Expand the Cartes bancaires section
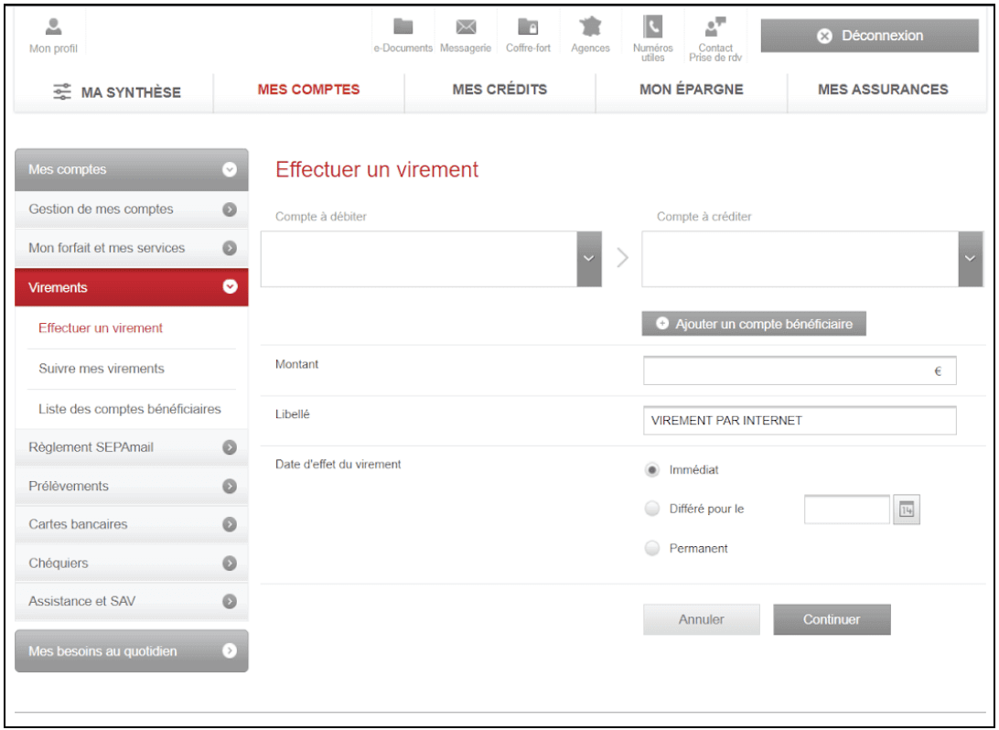The image size is (999, 730). tap(131, 524)
